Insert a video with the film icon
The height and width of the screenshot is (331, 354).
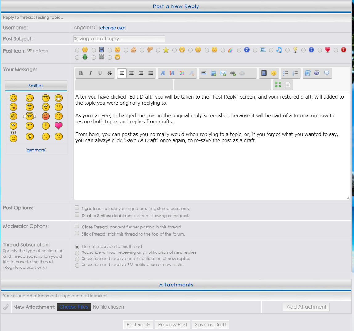(264, 73)
